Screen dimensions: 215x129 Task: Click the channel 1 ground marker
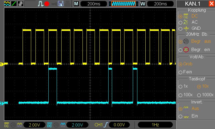[2, 64]
